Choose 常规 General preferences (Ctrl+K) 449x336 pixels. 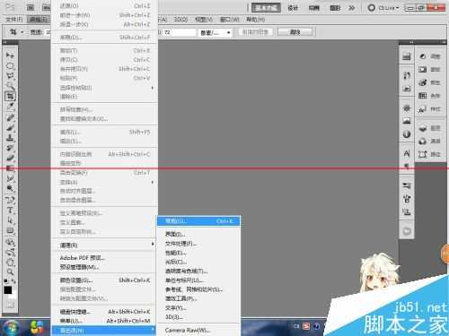(x=198, y=221)
